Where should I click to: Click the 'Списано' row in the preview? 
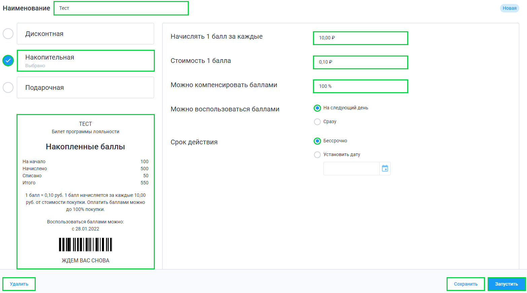pyautogui.click(x=85, y=176)
